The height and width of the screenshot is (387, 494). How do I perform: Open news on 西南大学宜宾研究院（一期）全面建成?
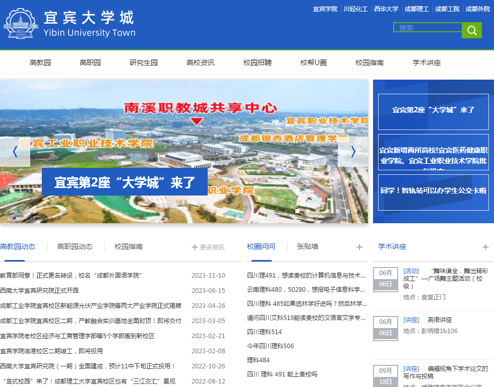[88, 366]
